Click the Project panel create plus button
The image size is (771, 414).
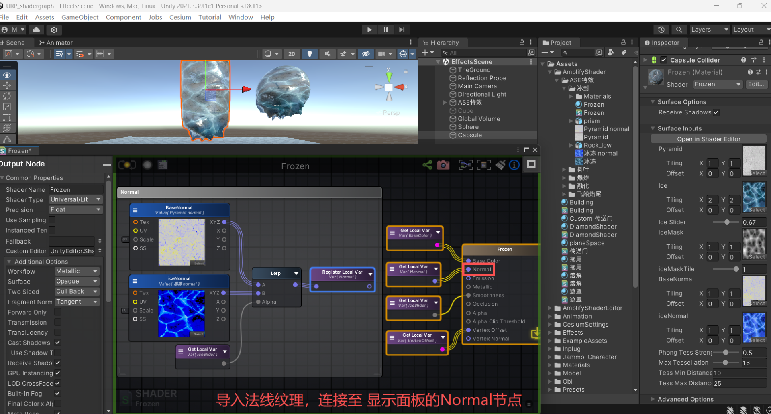[545, 53]
